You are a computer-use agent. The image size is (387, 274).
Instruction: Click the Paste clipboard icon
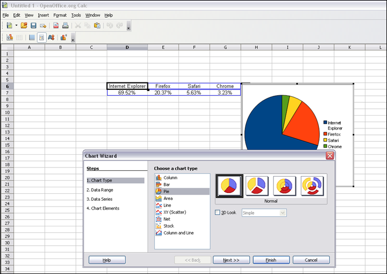coord(97,25)
